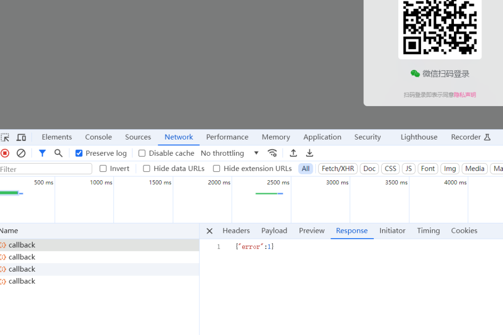Image resolution: width=503 pixels, height=335 pixels.
Task: Toggle the network filter funnel icon
Action: pos(42,153)
